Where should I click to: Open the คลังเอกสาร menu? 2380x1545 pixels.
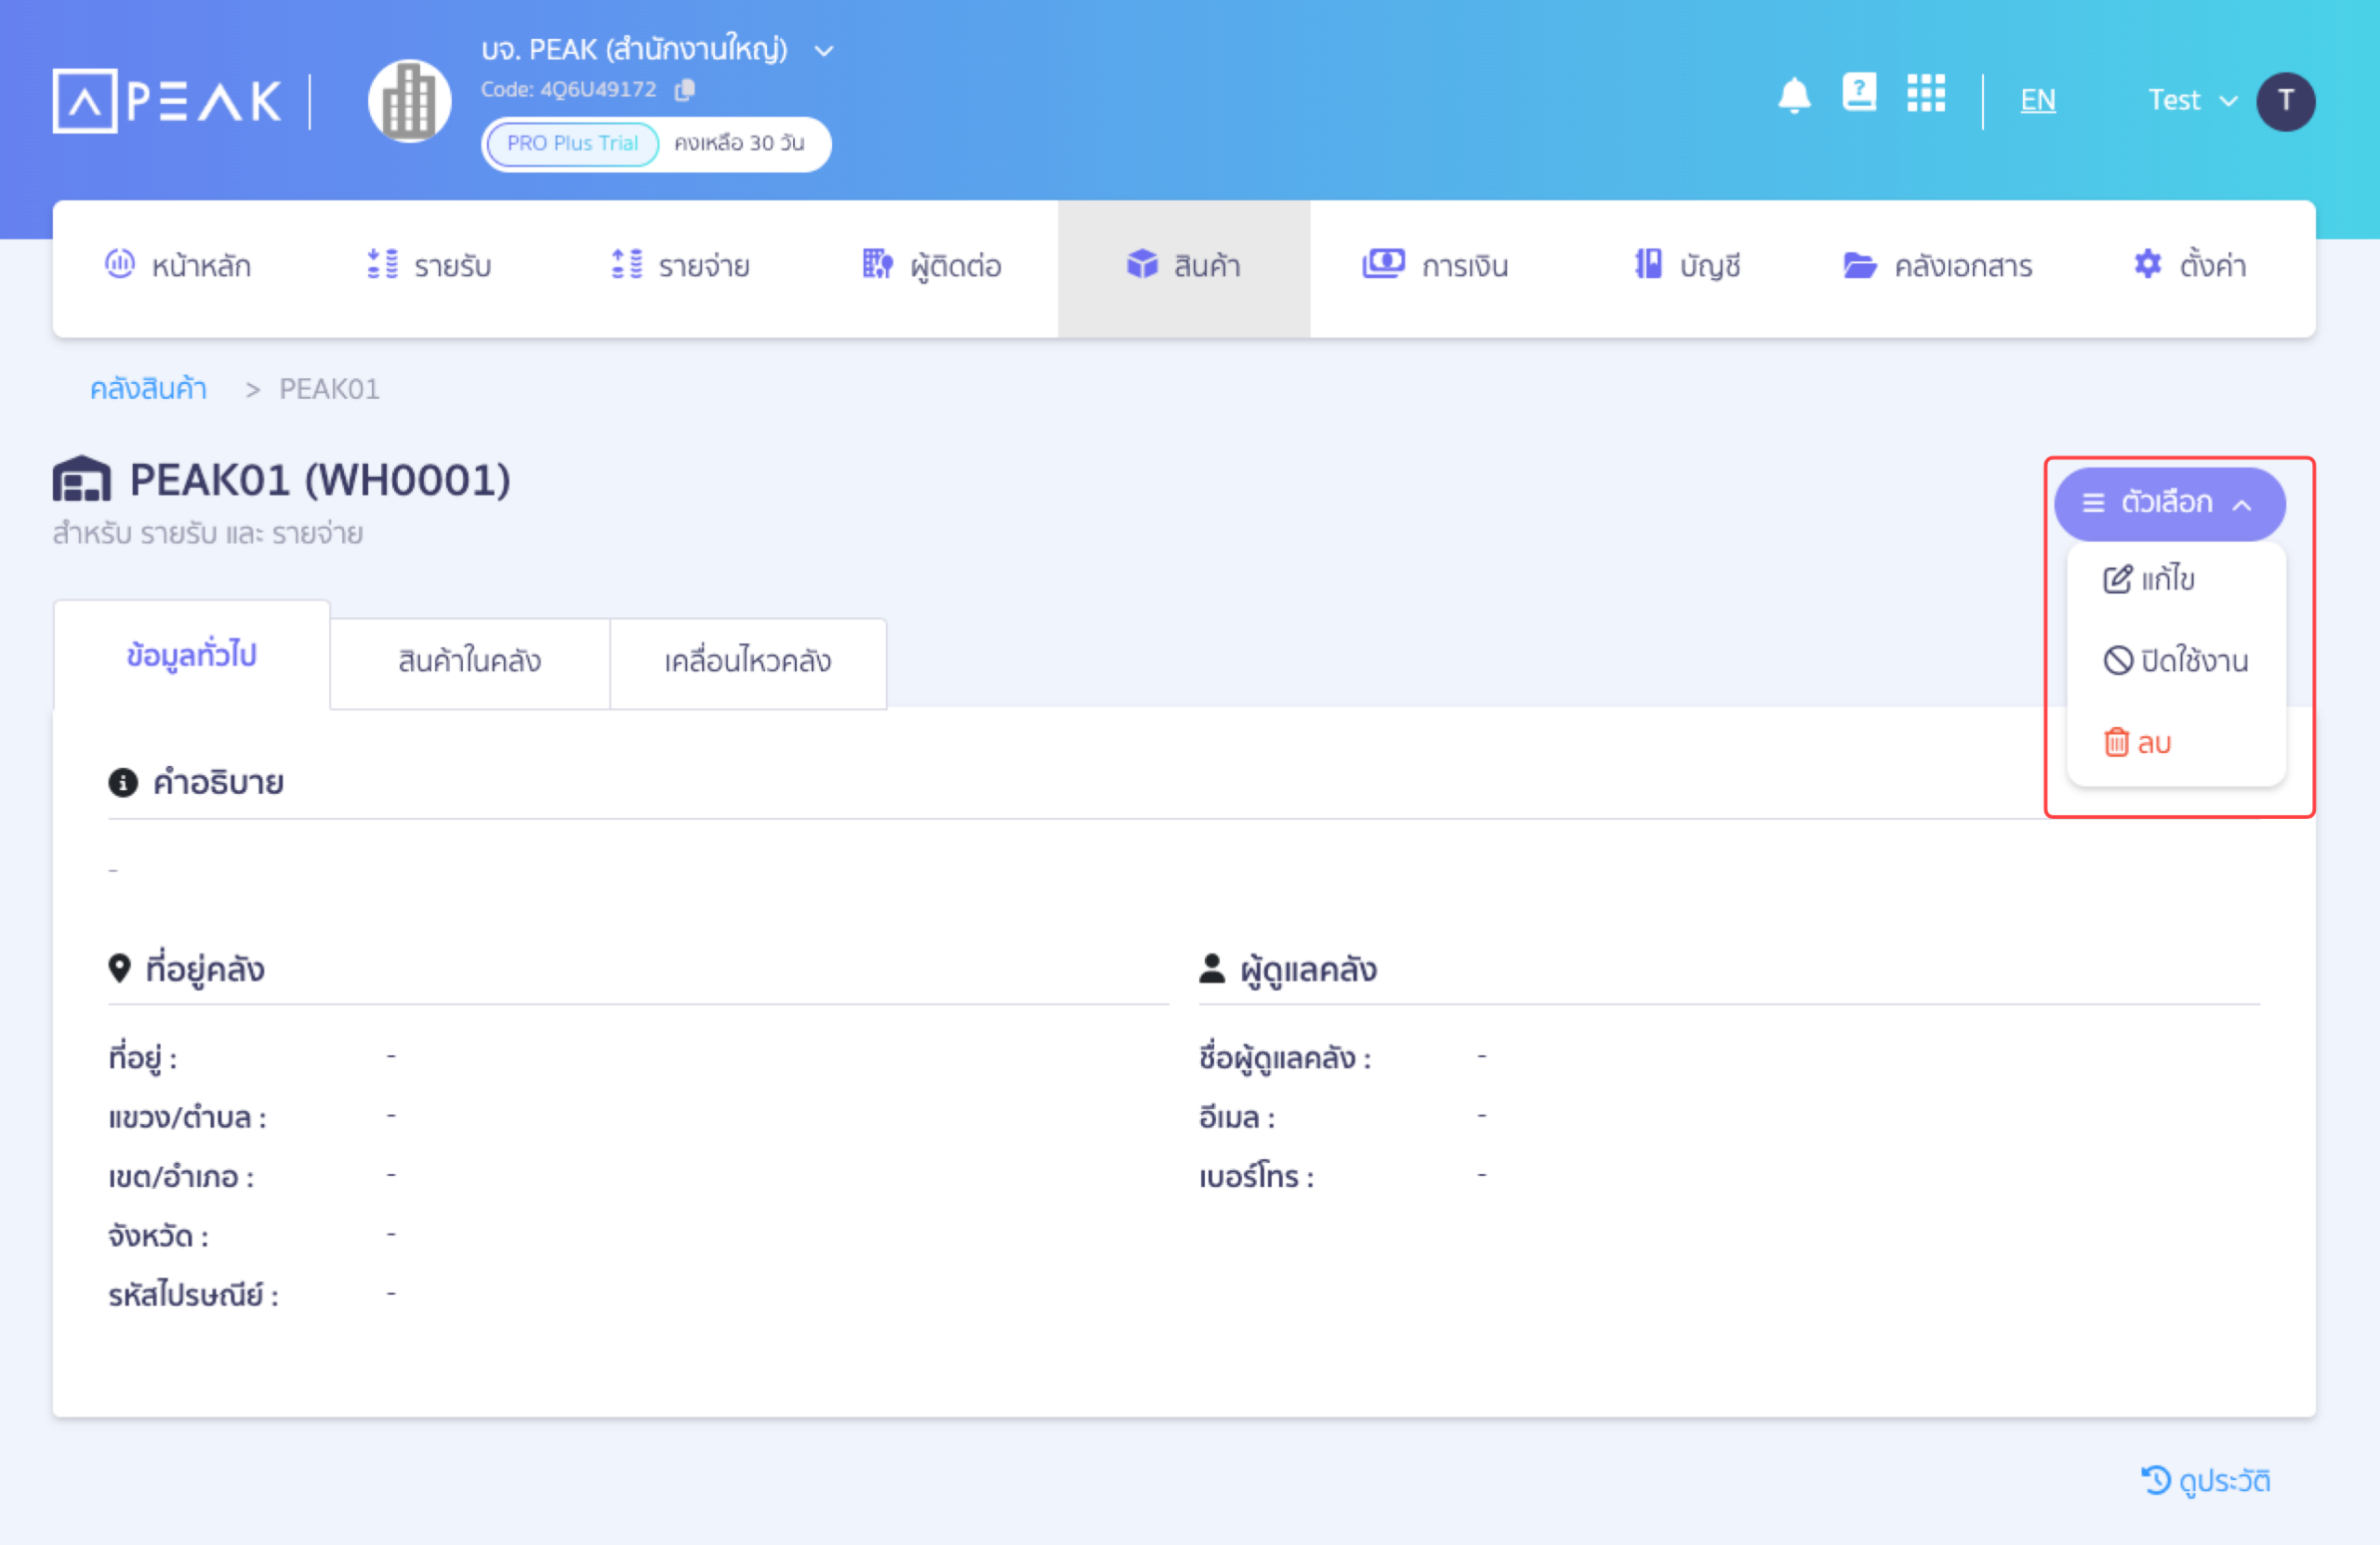coord(1937,266)
